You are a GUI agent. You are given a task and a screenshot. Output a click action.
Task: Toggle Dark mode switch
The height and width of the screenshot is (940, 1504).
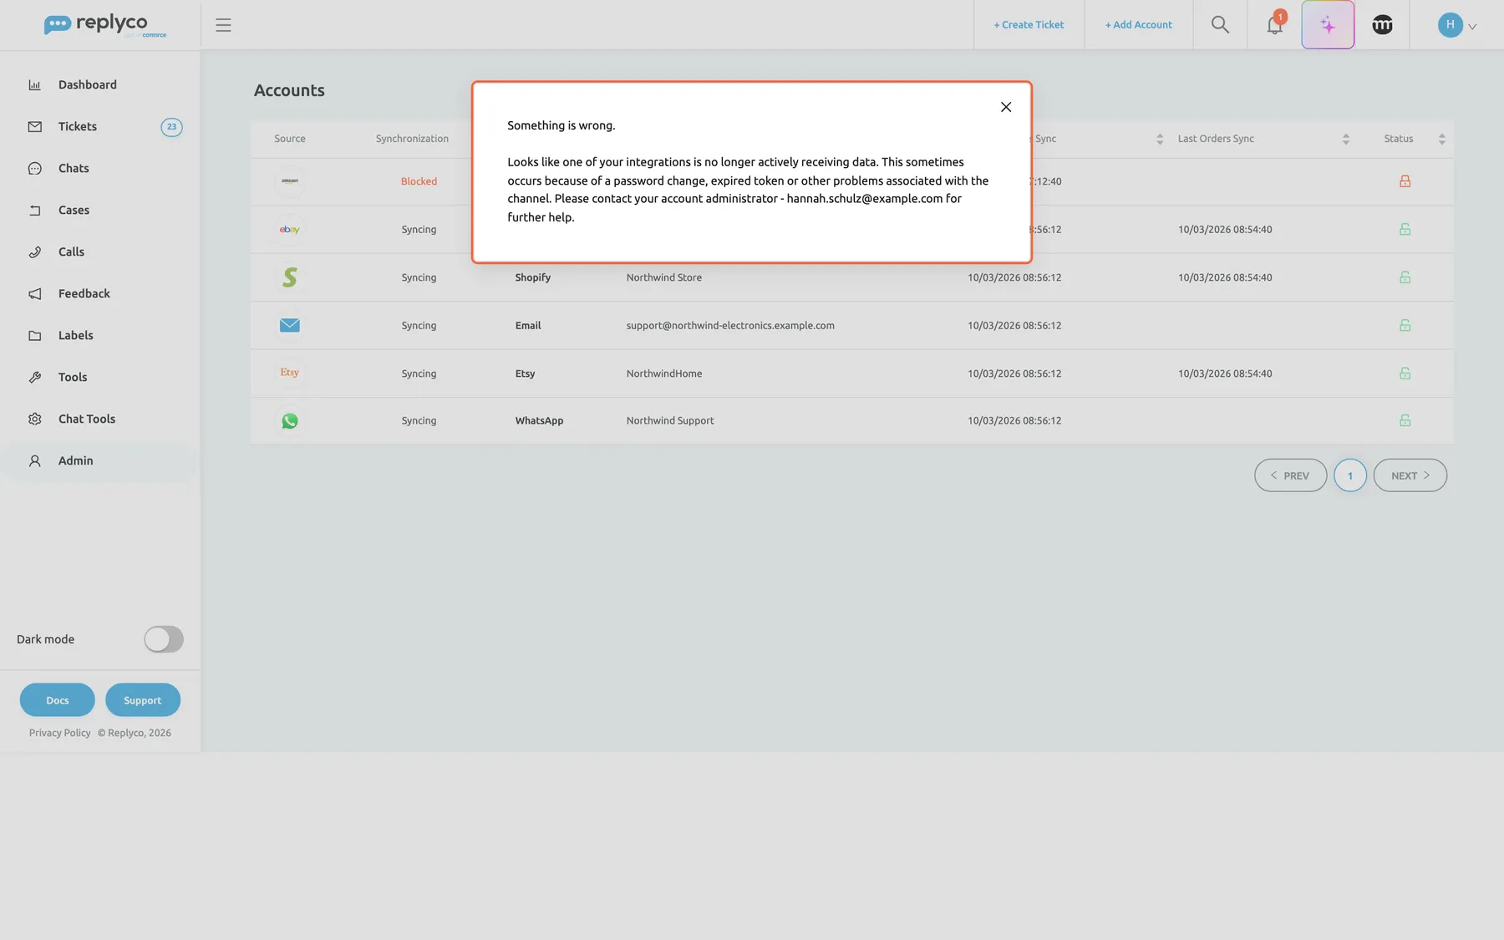[x=164, y=639]
